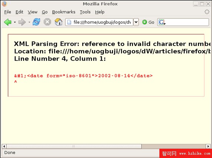Click the "Line Number 4, Column 1:" text
The height and width of the screenshot is (158, 212).
(x=60, y=59)
